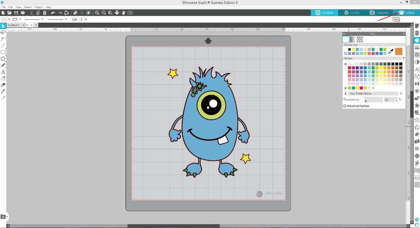Select the Edit Points tool

3,39
